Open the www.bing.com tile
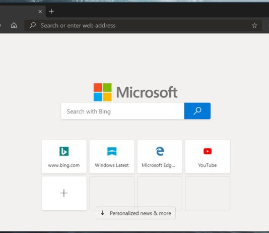The height and width of the screenshot is (233, 269). pyautogui.click(x=64, y=156)
